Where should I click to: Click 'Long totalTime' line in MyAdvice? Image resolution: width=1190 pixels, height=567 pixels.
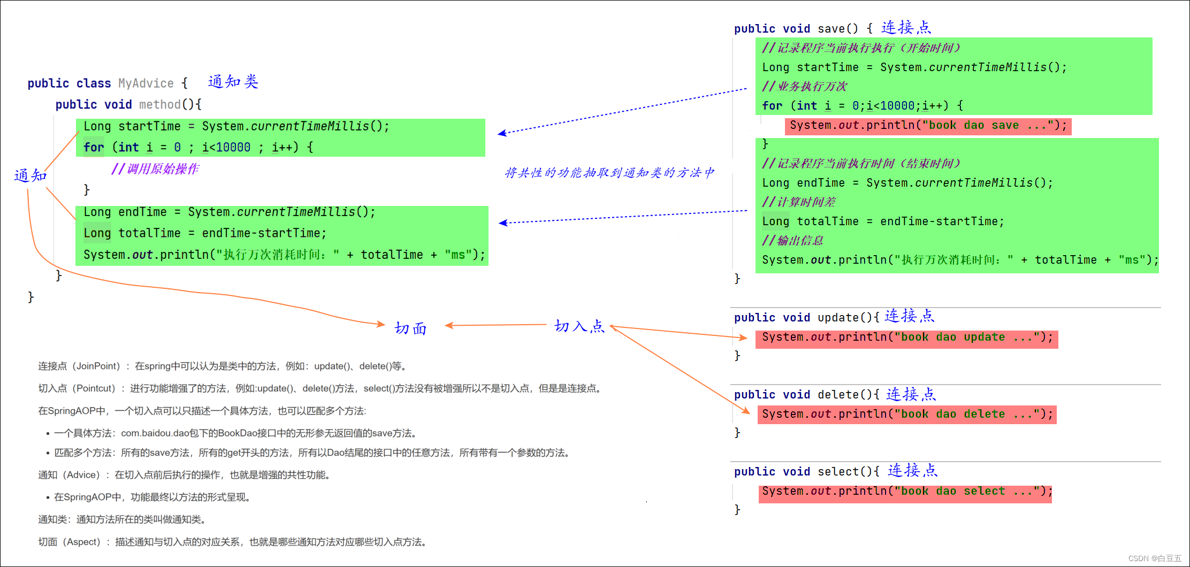pyautogui.click(x=205, y=233)
